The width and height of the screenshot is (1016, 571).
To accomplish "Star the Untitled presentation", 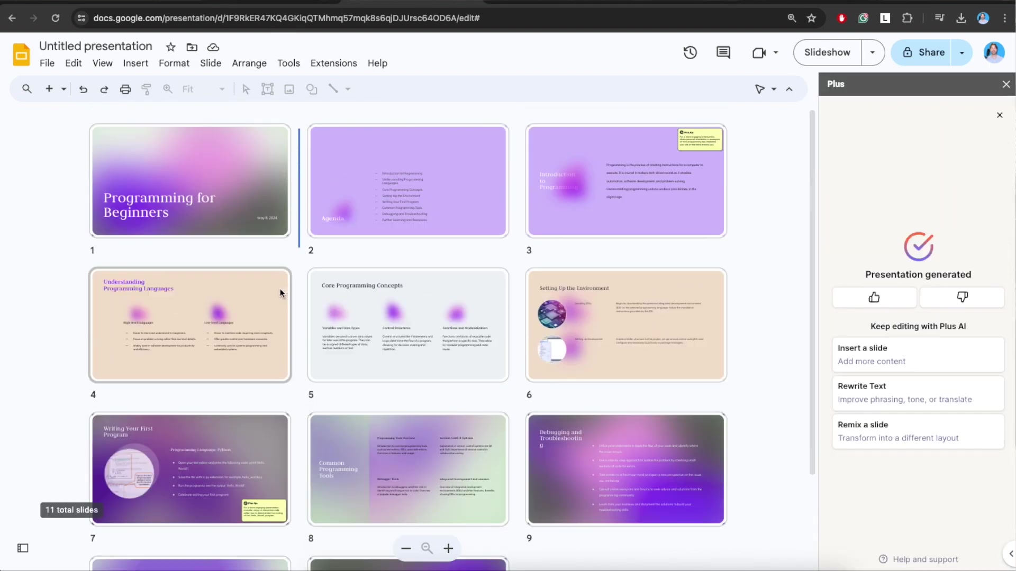I will point(170,47).
